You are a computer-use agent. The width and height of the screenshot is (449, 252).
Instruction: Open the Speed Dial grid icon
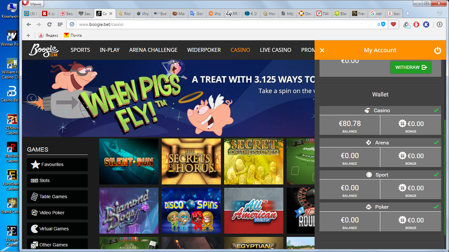[x=60, y=24]
